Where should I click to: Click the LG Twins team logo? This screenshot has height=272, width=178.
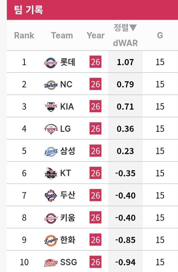(x=51, y=129)
